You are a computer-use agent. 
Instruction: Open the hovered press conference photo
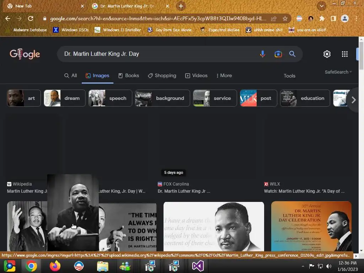tap(73, 213)
